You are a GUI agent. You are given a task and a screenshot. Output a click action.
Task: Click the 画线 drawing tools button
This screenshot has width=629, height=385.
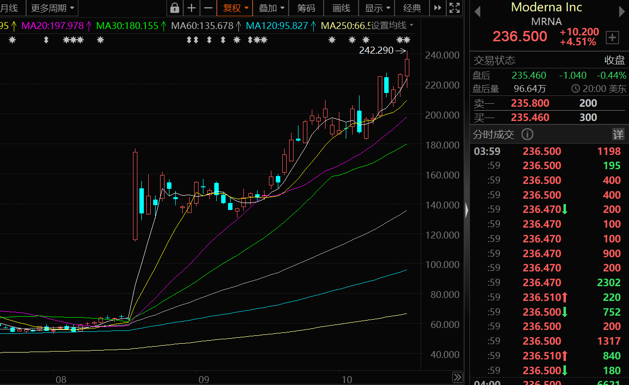(x=341, y=8)
